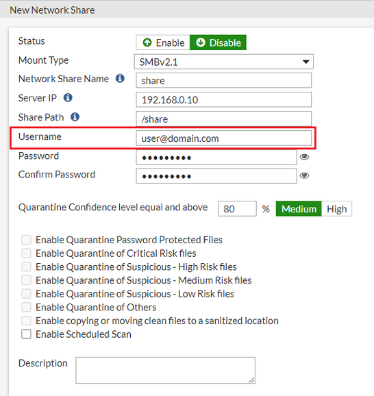Click the Username input field
374x396 pixels.
pyautogui.click(x=224, y=138)
